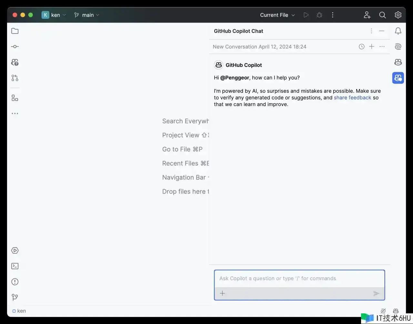
Task: Open the Terminal tool window
Action: pos(15,266)
